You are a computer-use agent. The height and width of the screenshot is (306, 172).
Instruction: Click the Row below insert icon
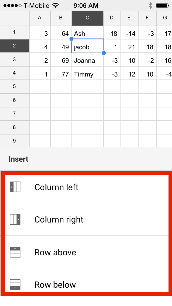coord(15,284)
